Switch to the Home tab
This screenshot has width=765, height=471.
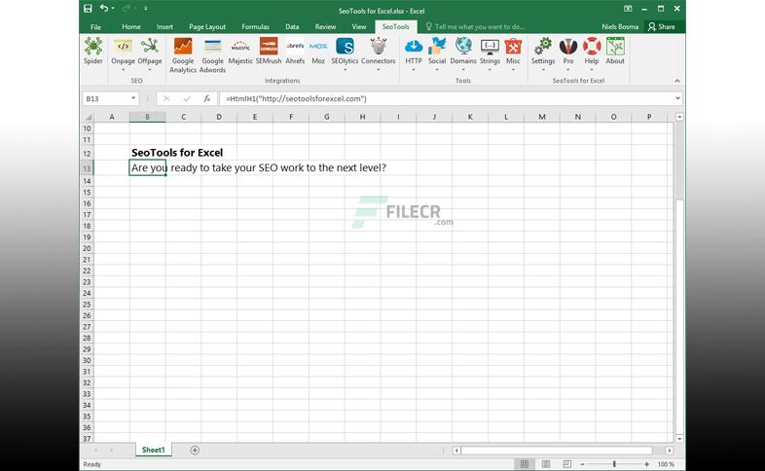pos(131,27)
